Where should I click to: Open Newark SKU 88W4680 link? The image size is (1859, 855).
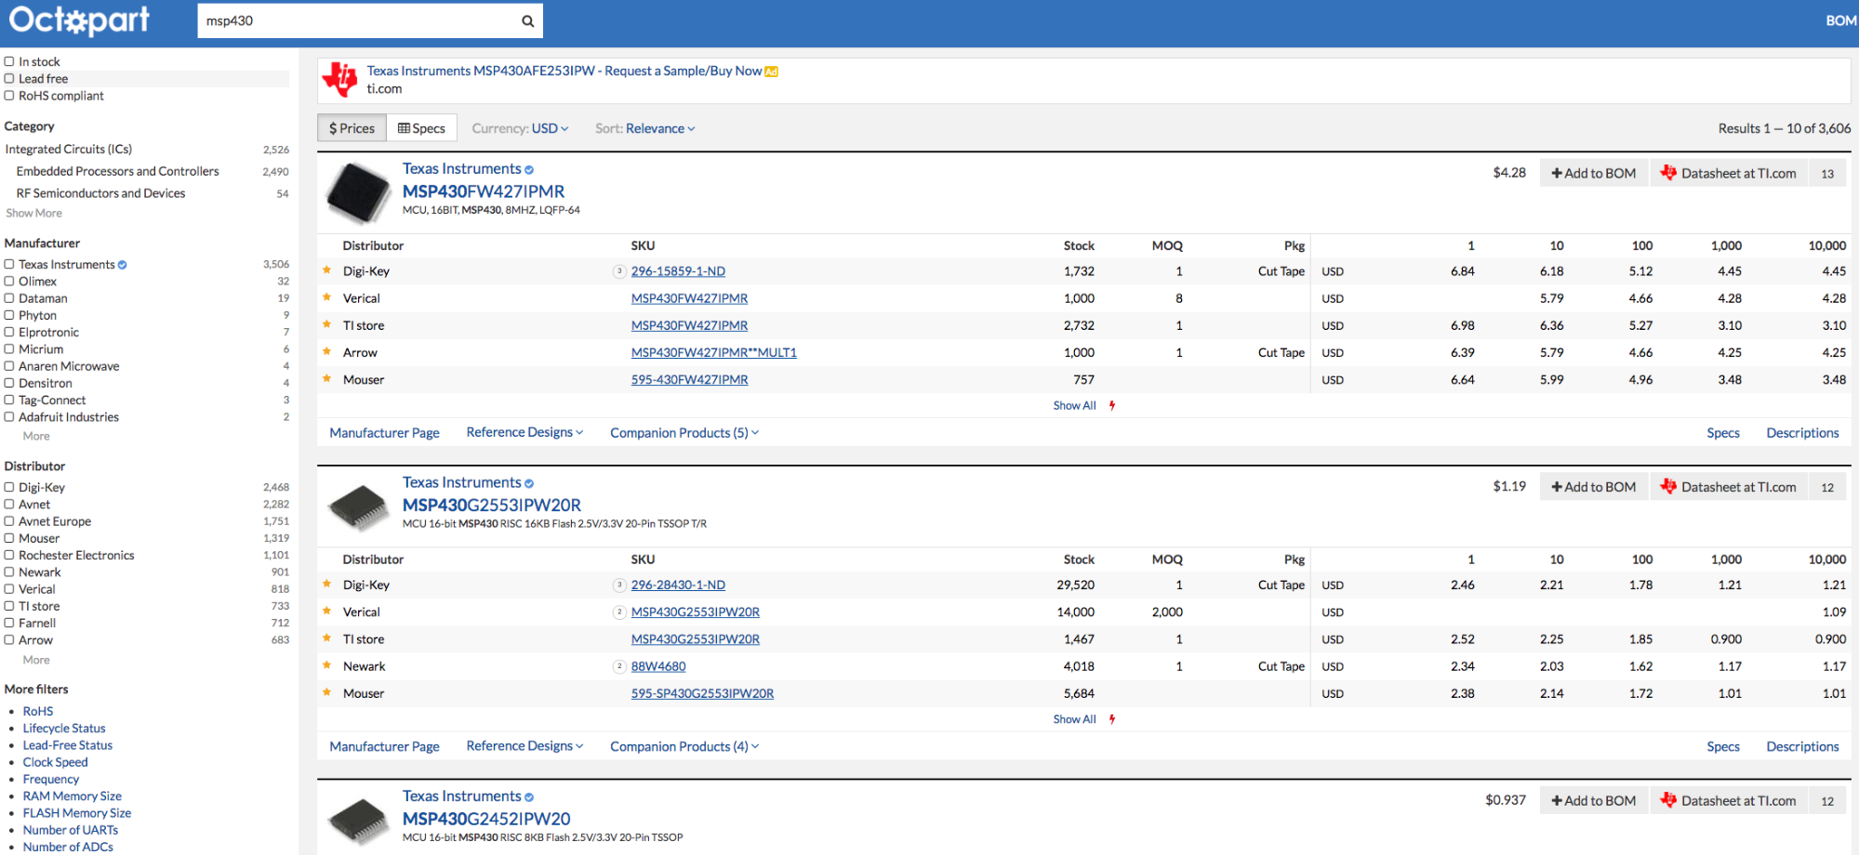click(658, 666)
